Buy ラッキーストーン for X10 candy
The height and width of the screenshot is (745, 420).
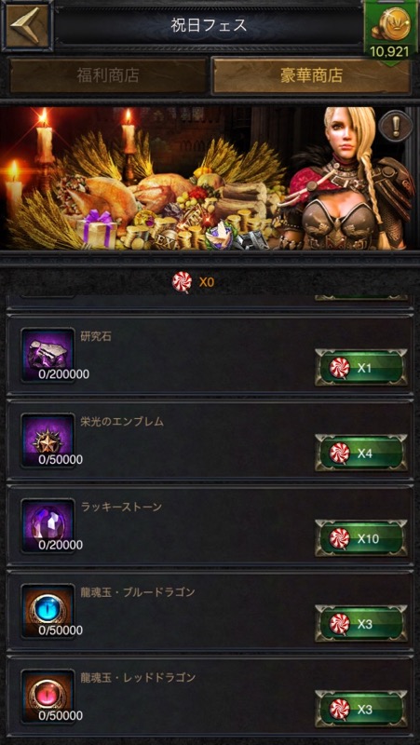coord(361,538)
